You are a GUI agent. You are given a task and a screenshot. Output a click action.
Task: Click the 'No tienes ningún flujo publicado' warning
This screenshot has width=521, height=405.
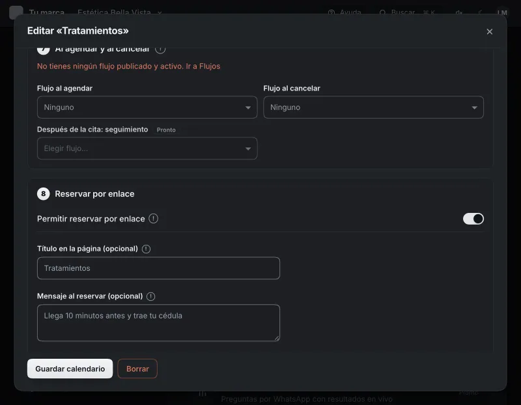[x=110, y=66]
